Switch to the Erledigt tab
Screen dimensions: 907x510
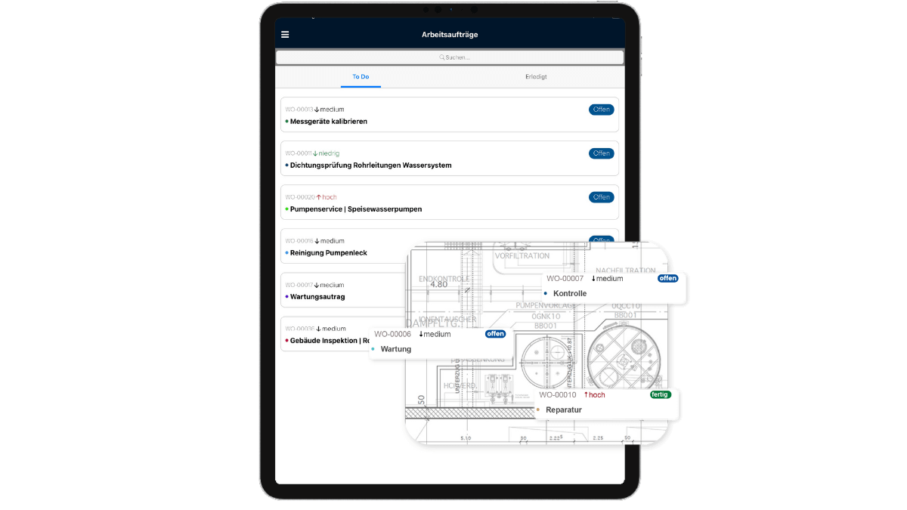coord(536,77)
